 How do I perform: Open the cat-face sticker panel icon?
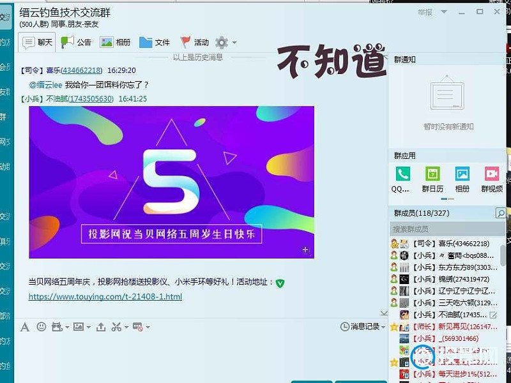57,327
